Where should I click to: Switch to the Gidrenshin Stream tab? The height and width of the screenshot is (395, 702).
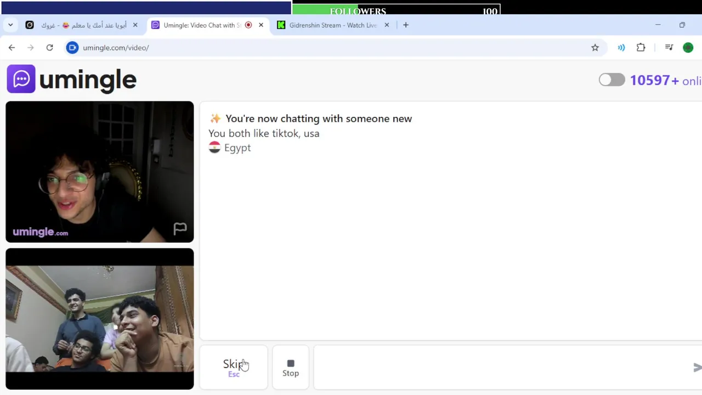(333, 25)
